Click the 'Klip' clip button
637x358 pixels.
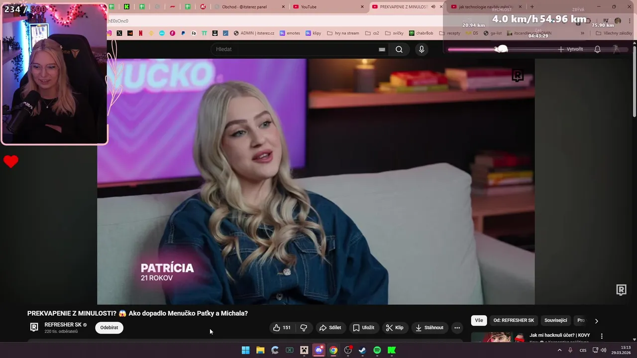(x=394, y=328)
